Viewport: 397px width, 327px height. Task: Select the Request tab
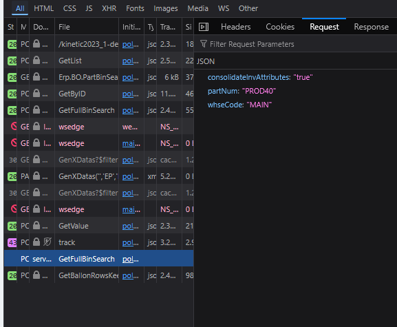(324, 27)
